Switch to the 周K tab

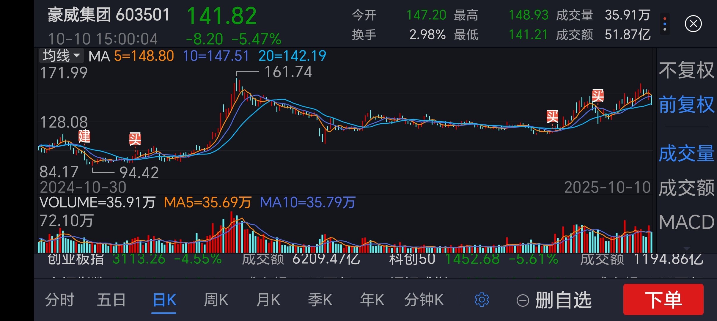(216, 300)
